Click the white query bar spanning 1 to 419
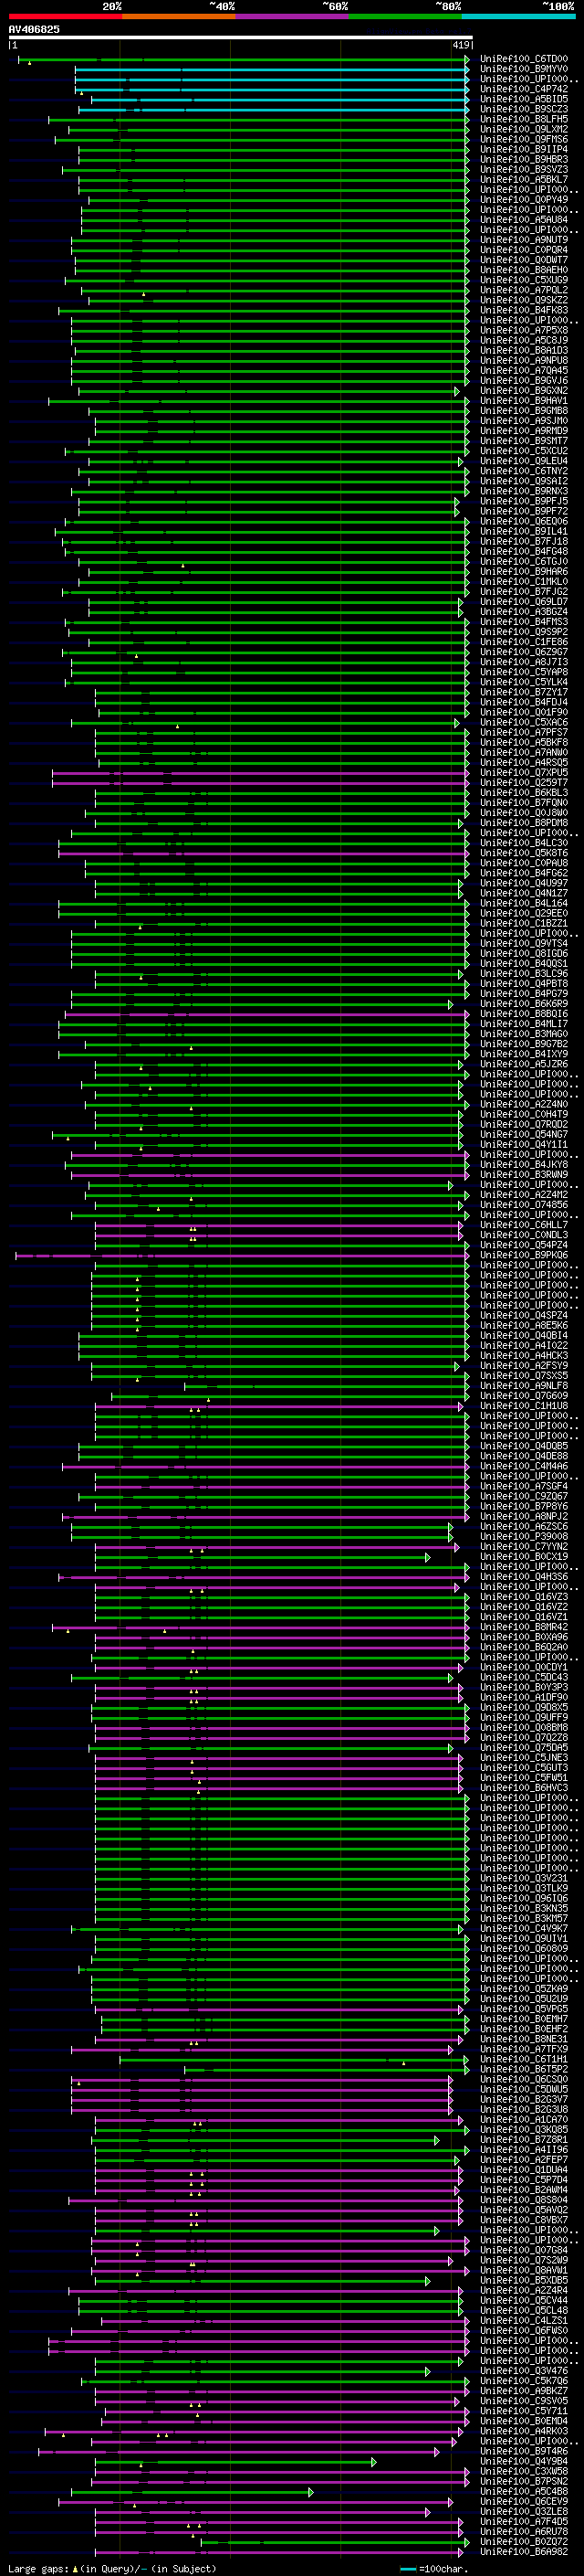The height and width of the screenshot is (2576, 584). pyautogui.click(x=240, y=38)
